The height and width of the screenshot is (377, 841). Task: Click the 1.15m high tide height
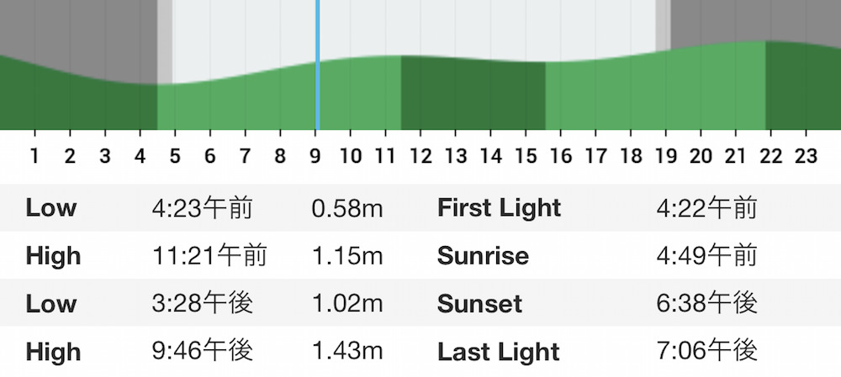click(347, 256)
